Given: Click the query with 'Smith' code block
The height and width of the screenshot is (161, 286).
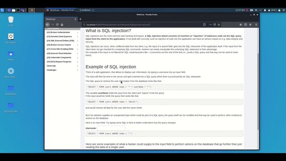Looking at the screenshot, I should click(164, 102).
